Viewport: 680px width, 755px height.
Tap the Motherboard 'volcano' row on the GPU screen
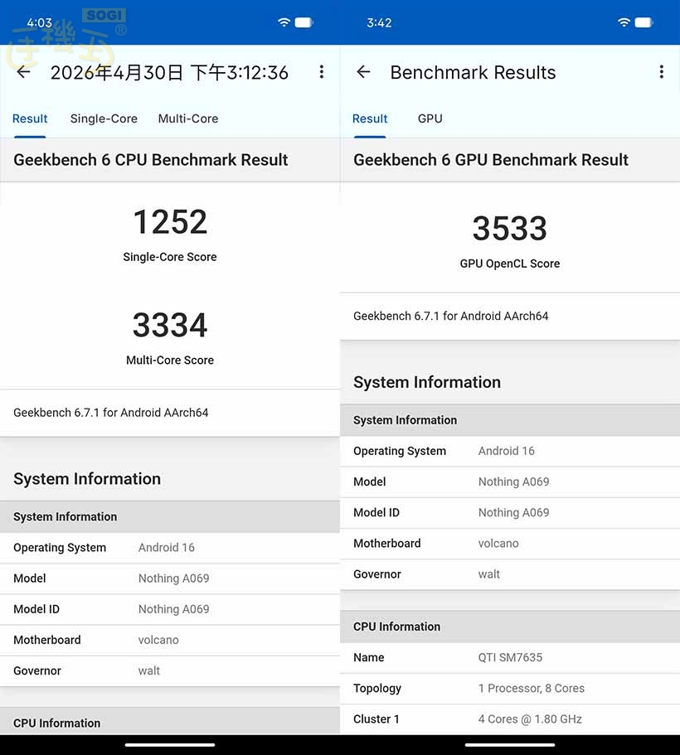pos(510,544)
